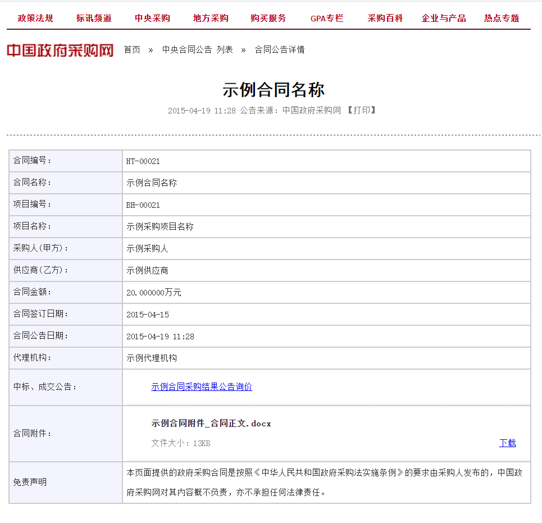Click the 示例代理机构 value

[152, 358]
